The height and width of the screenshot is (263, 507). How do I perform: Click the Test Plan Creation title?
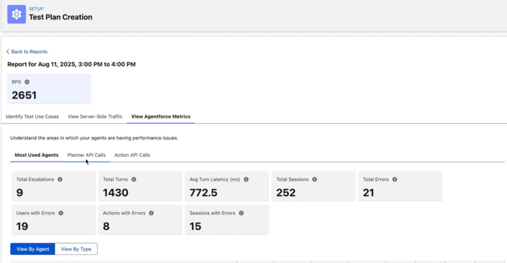60,17
